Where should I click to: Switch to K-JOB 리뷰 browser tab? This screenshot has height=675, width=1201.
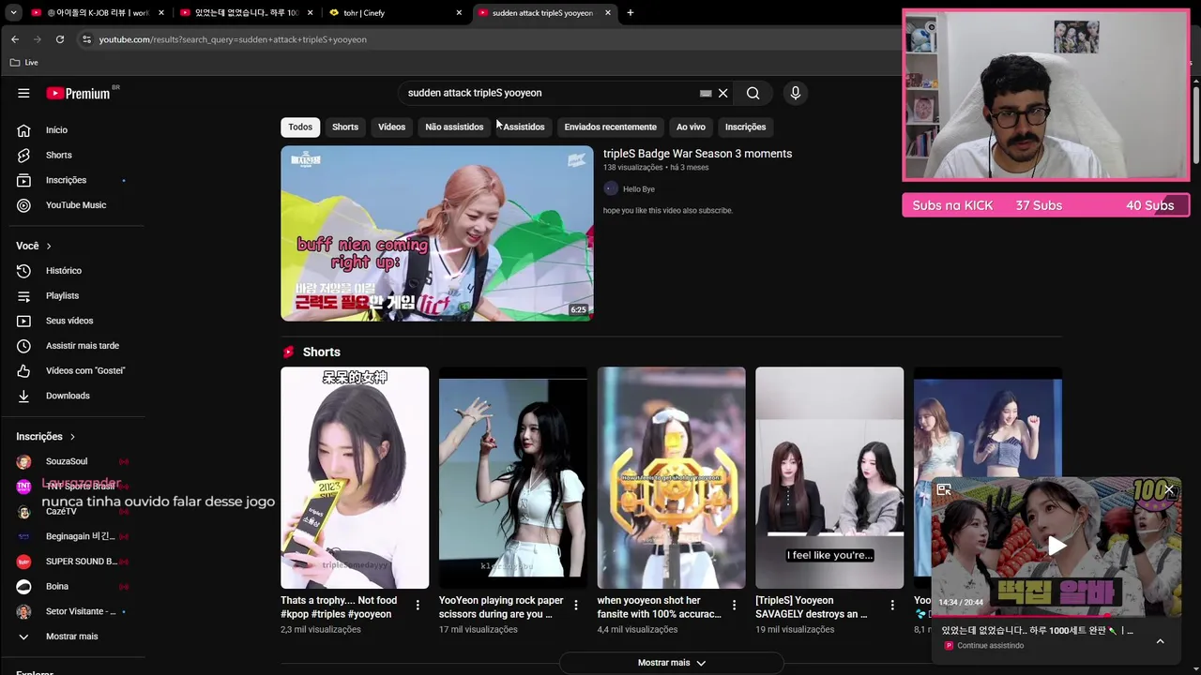point(98,13)
